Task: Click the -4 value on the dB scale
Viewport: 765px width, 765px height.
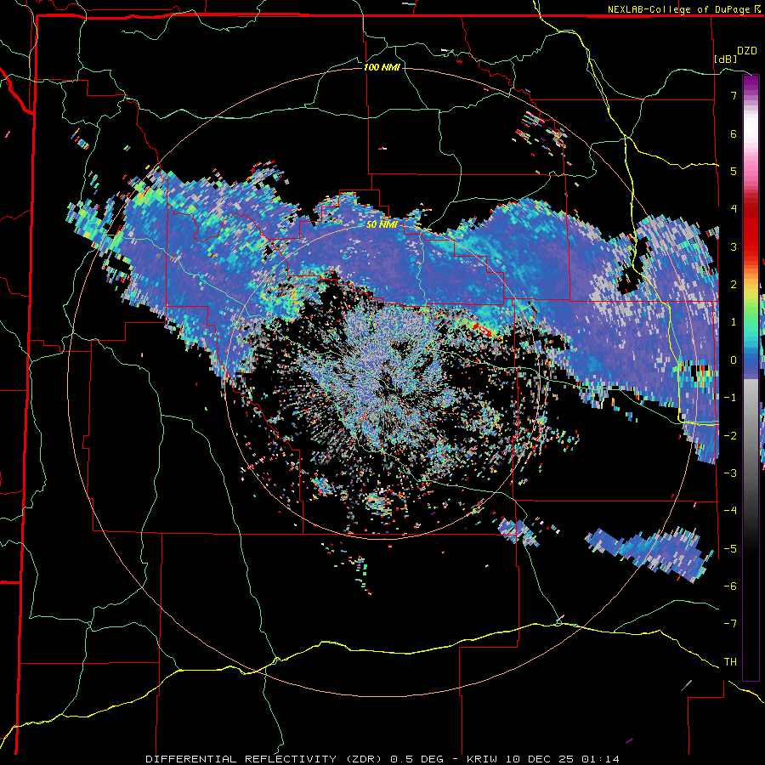Action: pyautogui.click(x=730, y=511)
